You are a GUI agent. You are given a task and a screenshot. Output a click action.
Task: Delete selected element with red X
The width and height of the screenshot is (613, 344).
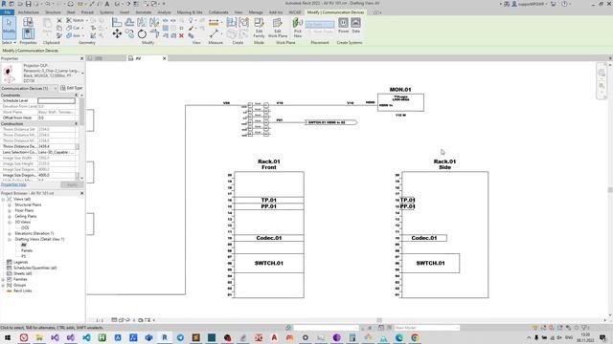click(181, 35)
